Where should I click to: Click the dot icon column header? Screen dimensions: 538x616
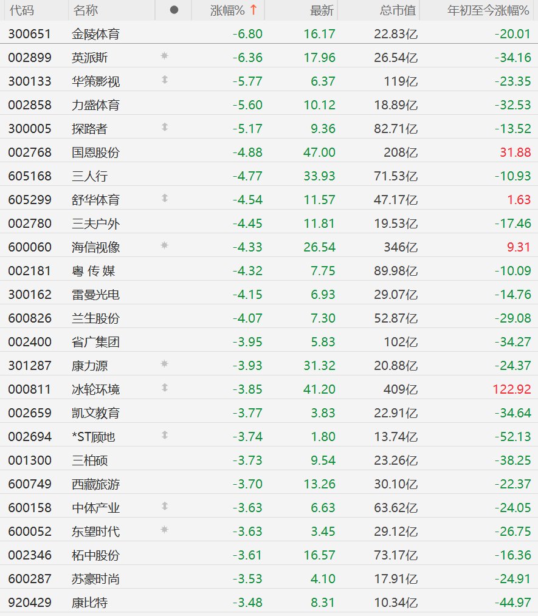(174, 10)
